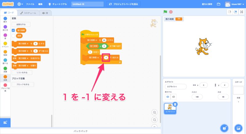This screenshot has width=246, height=134.
Task: Open the ファイル menu
Action: [x=30, y=4]
